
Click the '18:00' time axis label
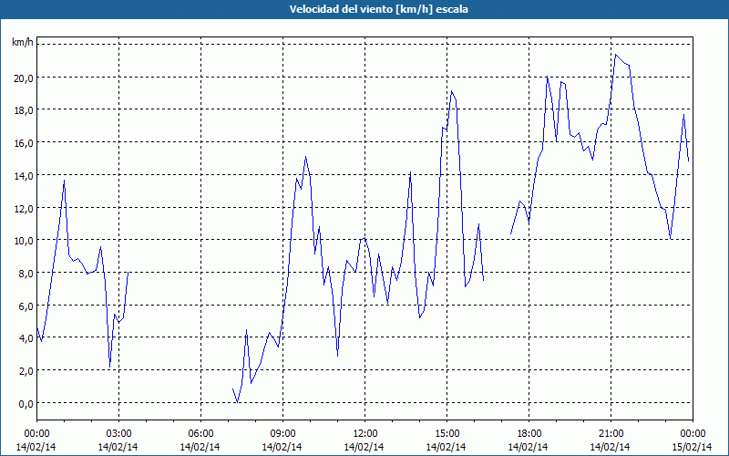click(529, 434)
